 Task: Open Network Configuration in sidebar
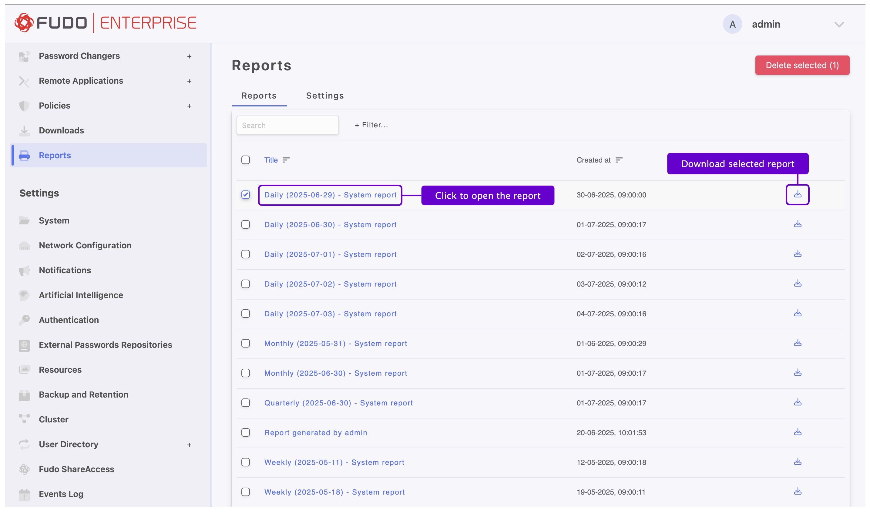tap(85, 245)
